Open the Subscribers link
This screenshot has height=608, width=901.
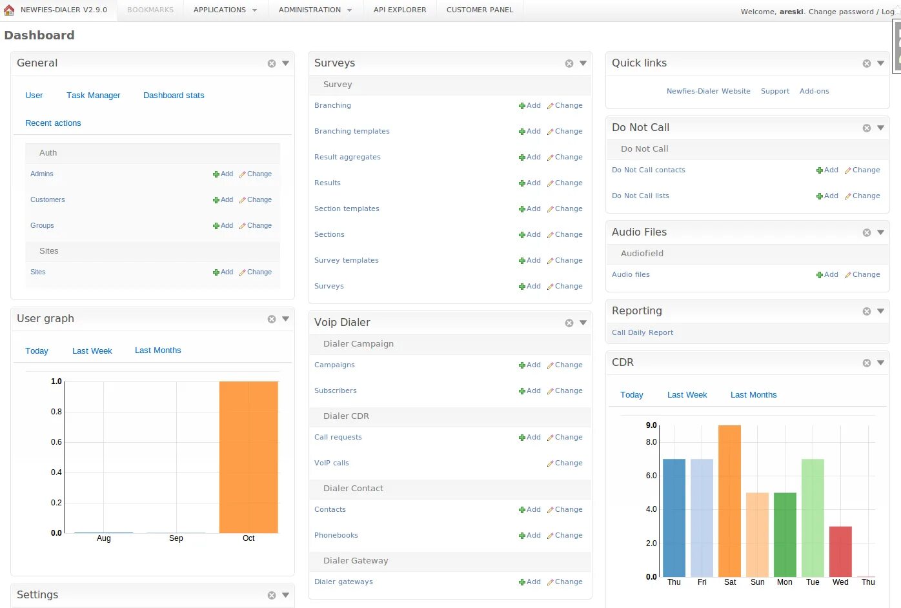pos(336,391)
